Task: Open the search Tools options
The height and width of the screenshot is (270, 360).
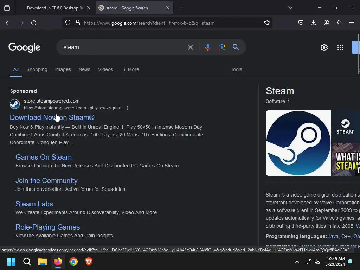Action: pyautogui.click(x=236, y=69)
